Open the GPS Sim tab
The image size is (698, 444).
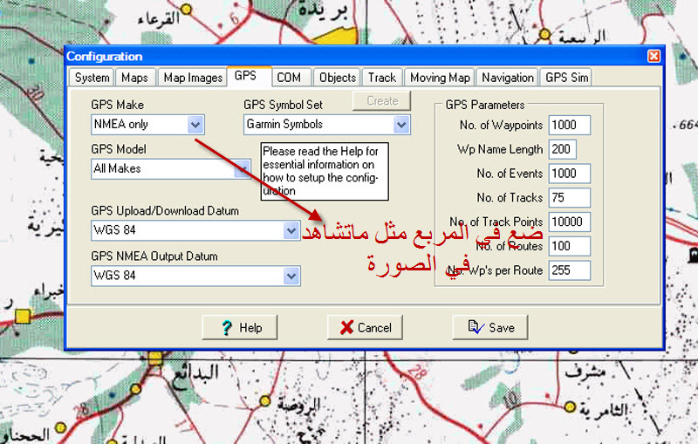click(566, 78)
